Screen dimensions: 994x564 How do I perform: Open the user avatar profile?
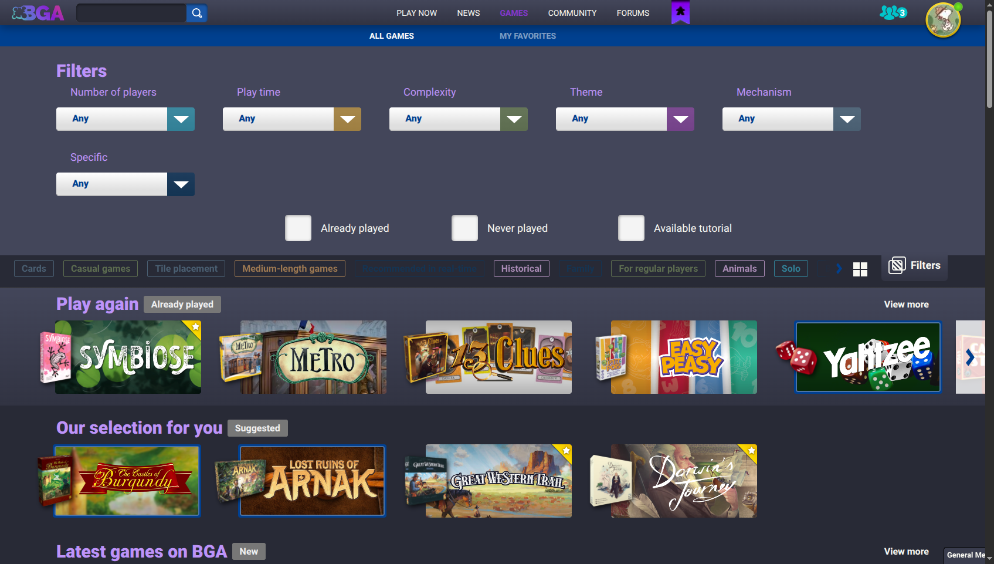[943, 19]
